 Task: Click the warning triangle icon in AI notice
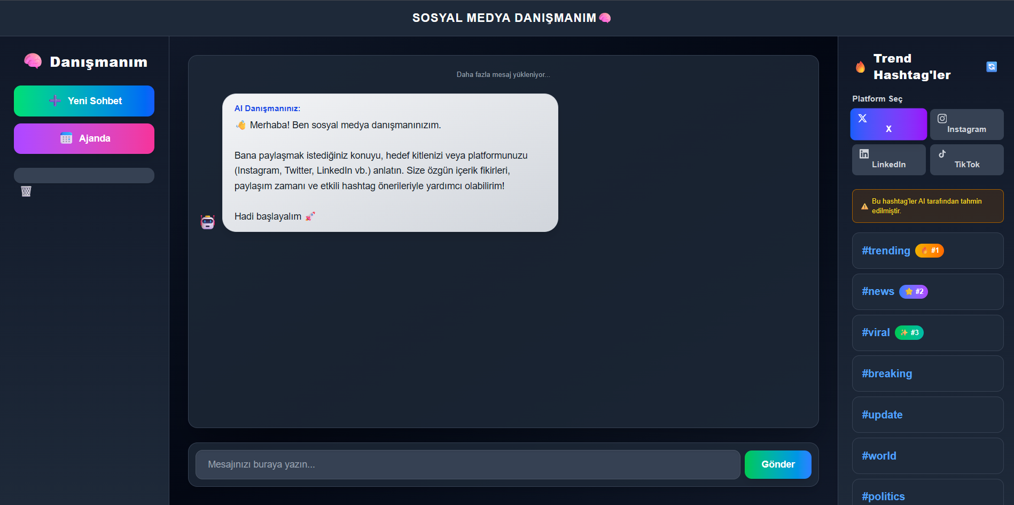864,206
